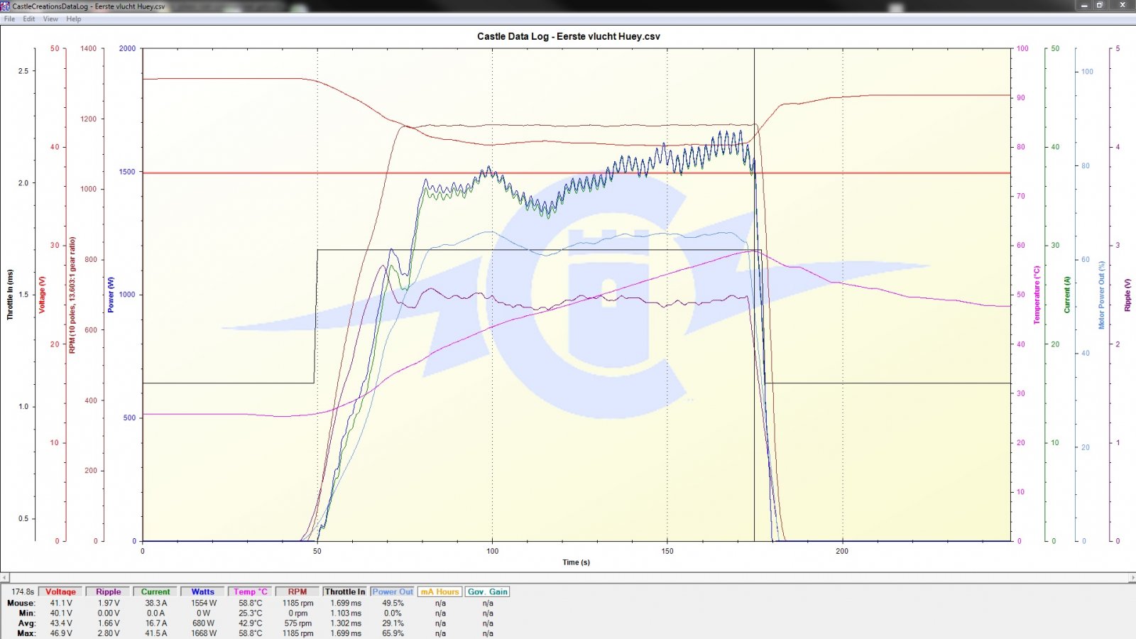The image size is (1136, 639).
Task: Click the Max power out value '65.9%'
Action: point(393,633)
